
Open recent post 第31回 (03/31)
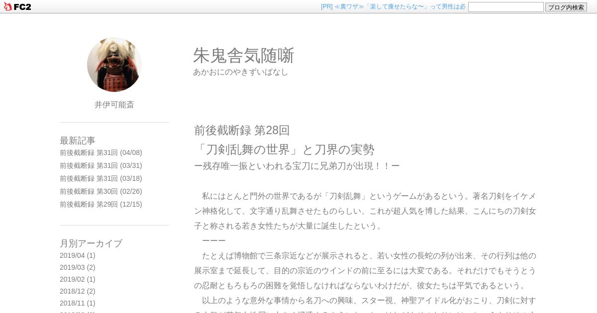click(101, 165)
